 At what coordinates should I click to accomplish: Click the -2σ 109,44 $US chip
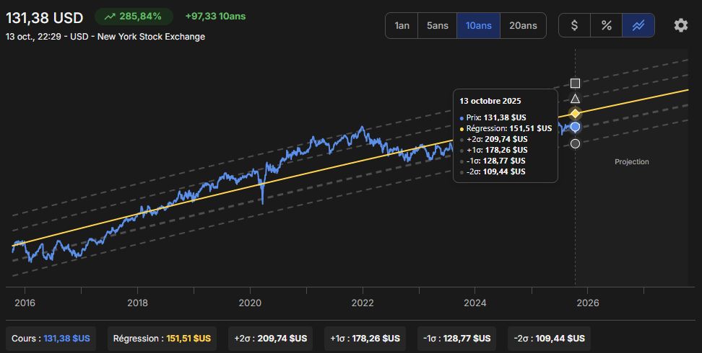coord(549,339)
